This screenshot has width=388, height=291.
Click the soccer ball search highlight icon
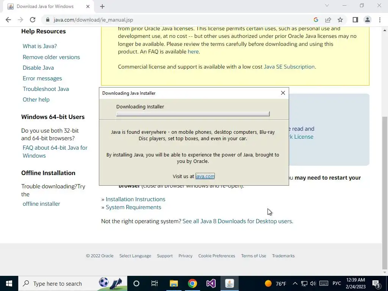coord(104,282)
